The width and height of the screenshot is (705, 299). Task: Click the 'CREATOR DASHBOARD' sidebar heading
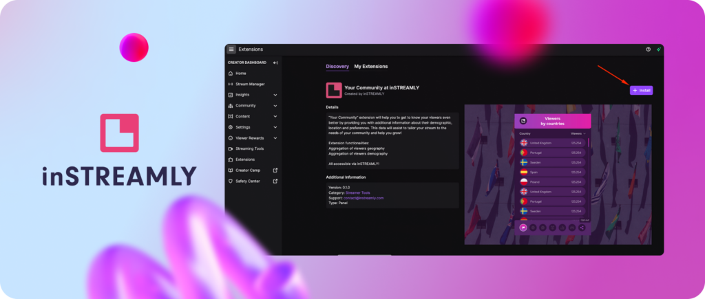coord(247,63)
